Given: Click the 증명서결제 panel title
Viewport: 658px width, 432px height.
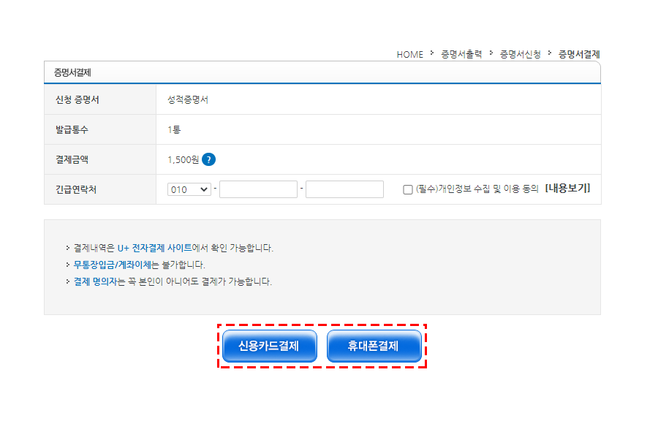Looking at the screenshot, I should point(72,72).
